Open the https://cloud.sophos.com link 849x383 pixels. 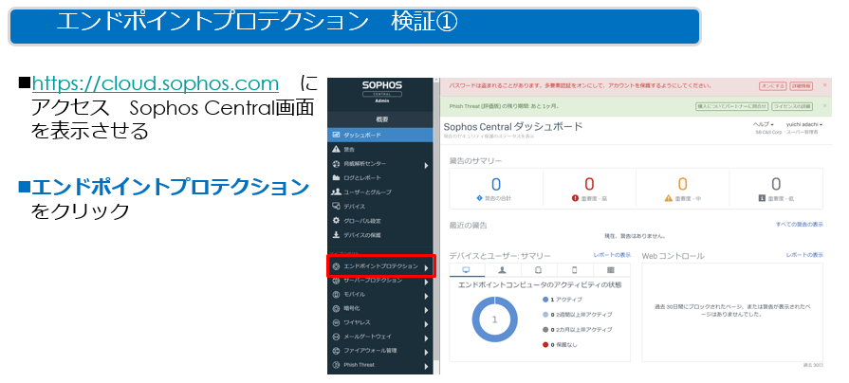pos(156,83)
